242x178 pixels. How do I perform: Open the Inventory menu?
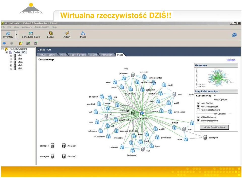click(x=26, y=27)
